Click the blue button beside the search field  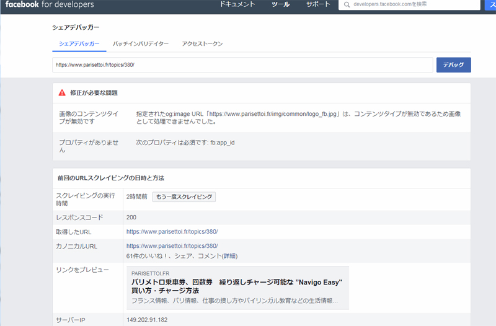[490, 5]
